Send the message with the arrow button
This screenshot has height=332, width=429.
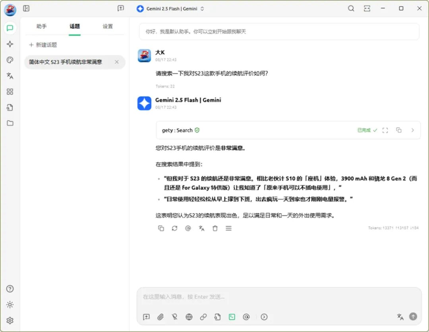(413, 317)
